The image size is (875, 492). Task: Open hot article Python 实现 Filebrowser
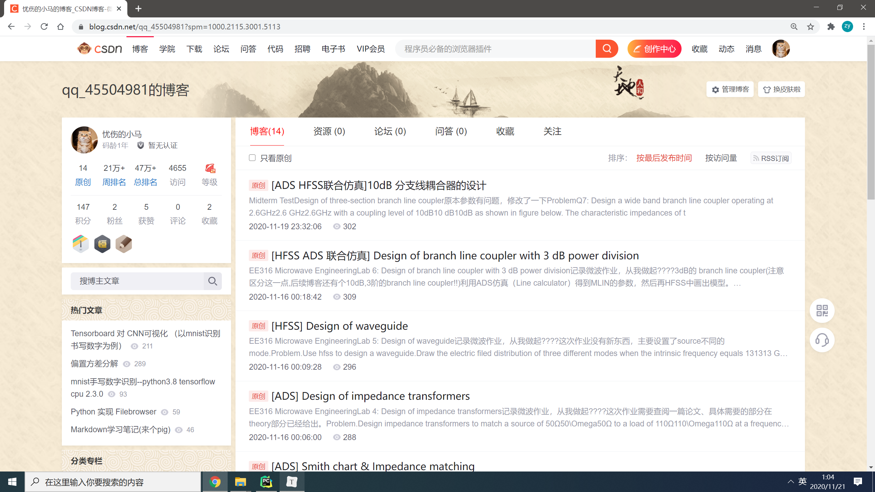(x=113, y=412)
